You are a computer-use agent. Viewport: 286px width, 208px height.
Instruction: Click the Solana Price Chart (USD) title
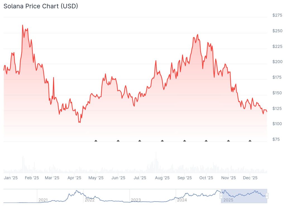pyautogui.click(x=40, y=6)
